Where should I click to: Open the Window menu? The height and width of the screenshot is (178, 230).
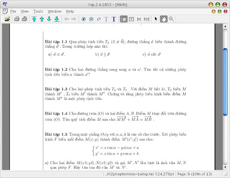tap(55, 11)
